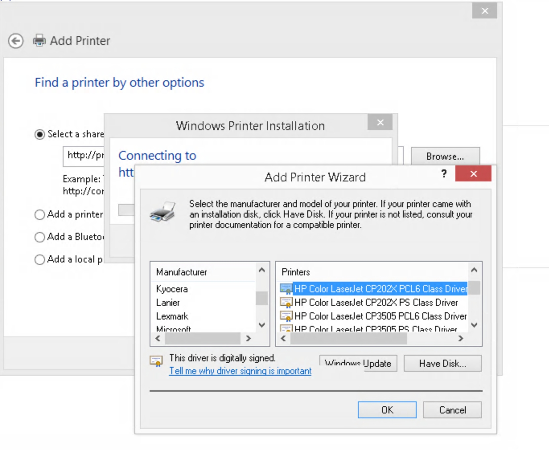Click the CP202X PS Class Driver icon
Viewport: 549px width, 456px height.
coord(286,302)
